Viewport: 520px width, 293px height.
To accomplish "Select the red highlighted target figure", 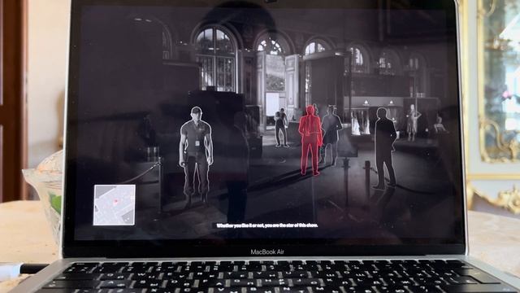I will 310,140.
